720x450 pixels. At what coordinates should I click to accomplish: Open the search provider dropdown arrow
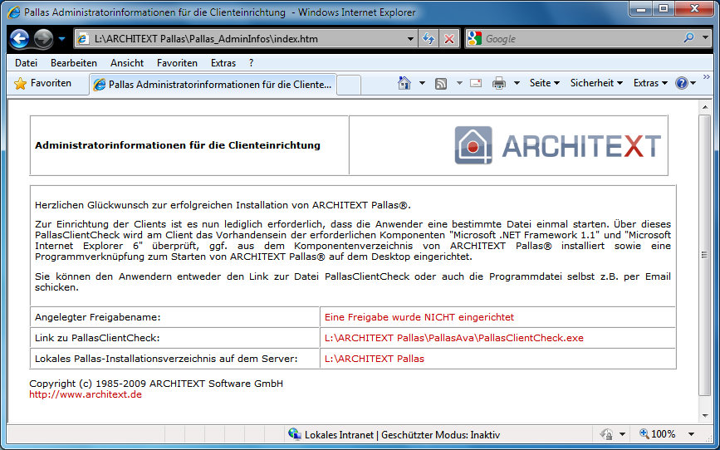click(x=706, y=38)
